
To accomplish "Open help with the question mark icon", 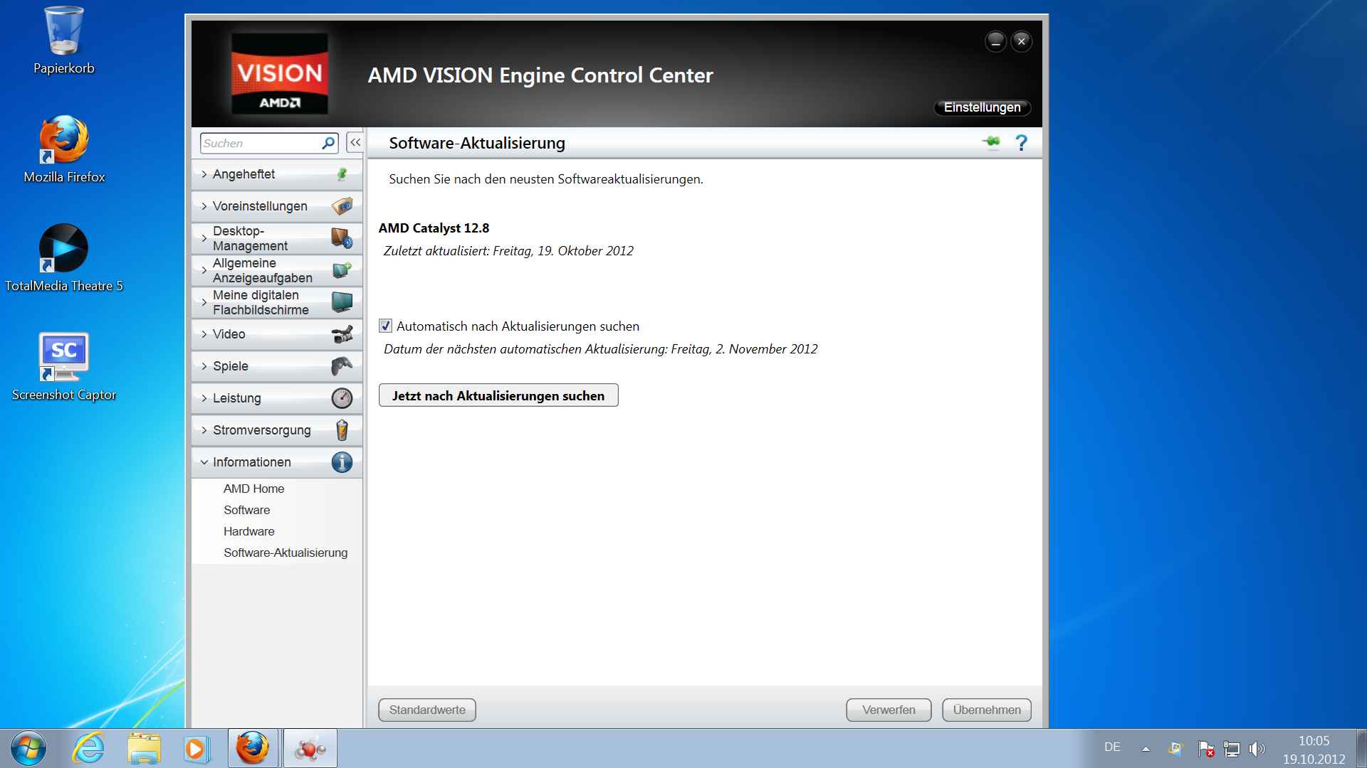I will pyautogui.click(x=1021, y=143).
